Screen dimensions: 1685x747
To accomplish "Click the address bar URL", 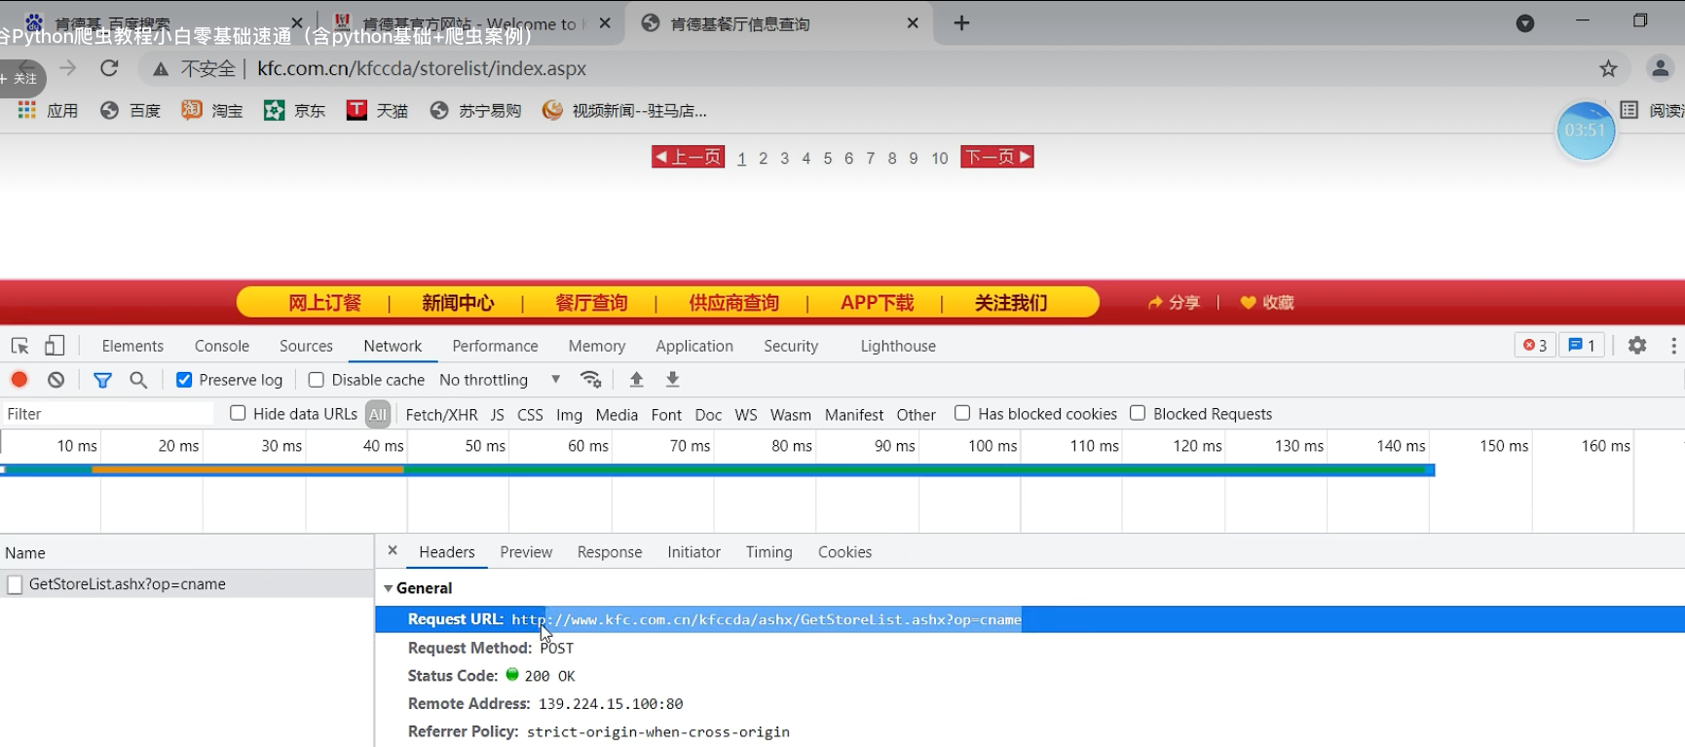I will click(422, 68).
